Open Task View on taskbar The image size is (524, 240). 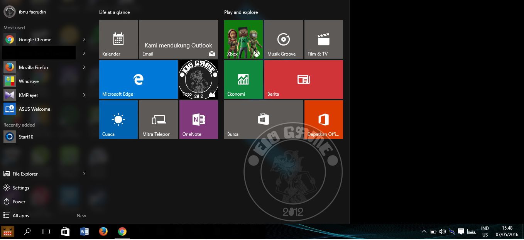pos(46,232)
